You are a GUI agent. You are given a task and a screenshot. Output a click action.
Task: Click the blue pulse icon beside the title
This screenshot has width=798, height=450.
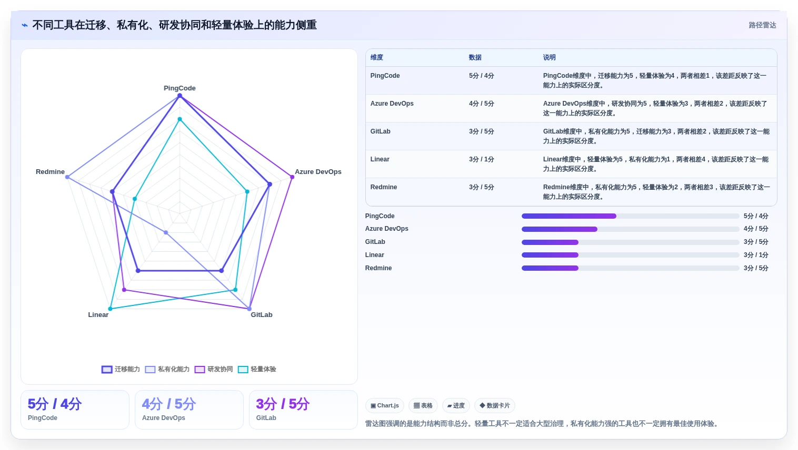[x=25, y=25]
